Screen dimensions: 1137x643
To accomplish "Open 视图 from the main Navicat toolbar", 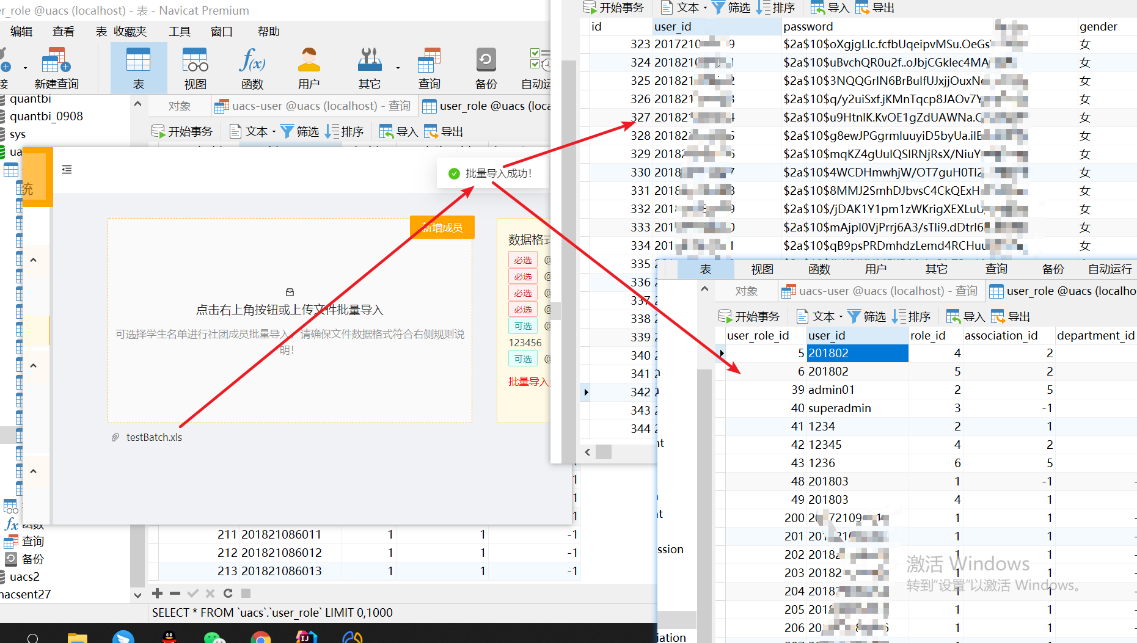I will tap(195, 68).
